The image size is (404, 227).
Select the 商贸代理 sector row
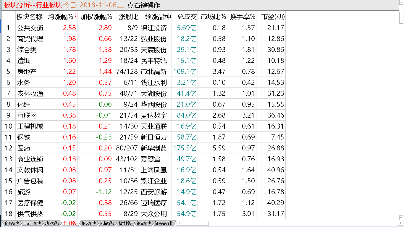coord(144,39)
